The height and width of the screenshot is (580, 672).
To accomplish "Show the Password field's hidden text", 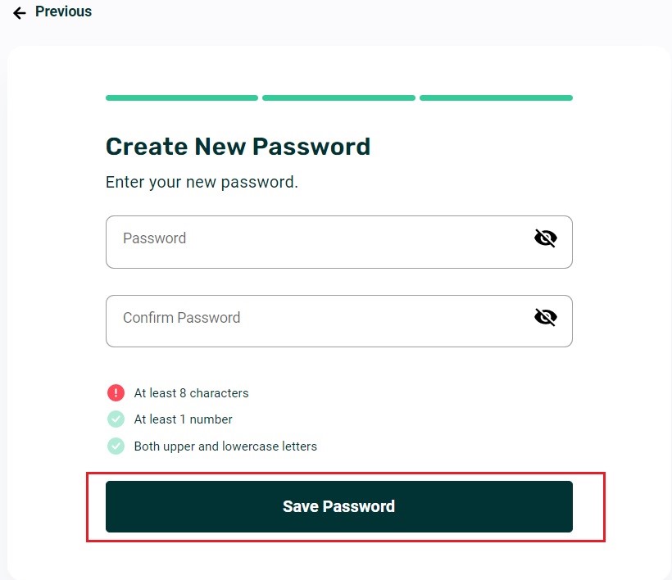I will (545, 238).
